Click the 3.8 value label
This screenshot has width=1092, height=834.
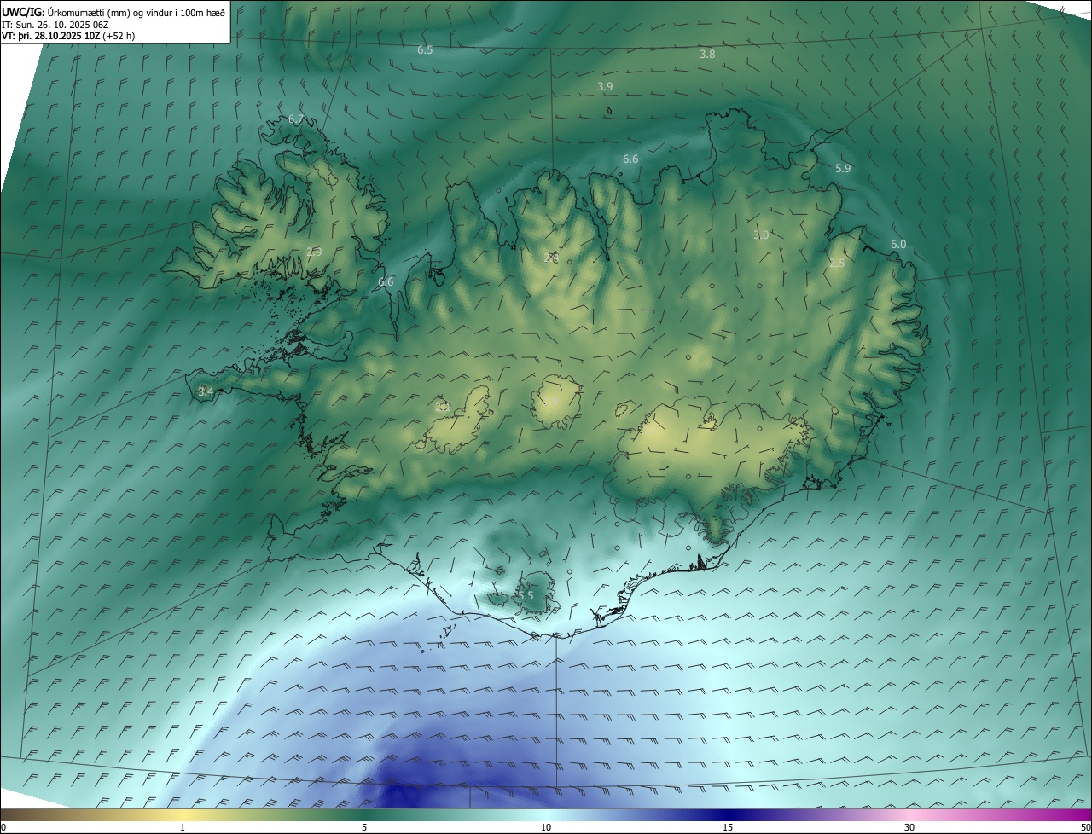coord(707,54)
